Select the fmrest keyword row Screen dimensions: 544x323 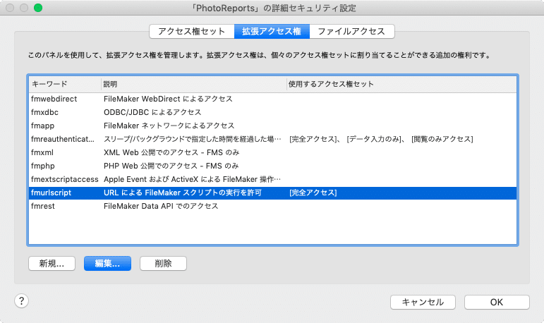point(272,206)
